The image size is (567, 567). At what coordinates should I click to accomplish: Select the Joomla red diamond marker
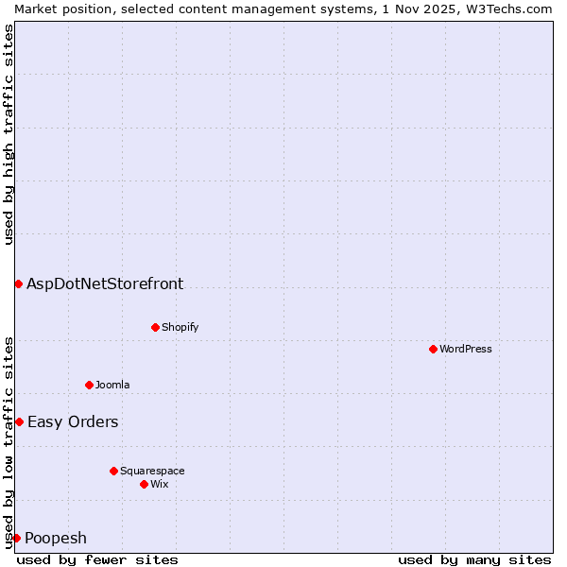89,385
